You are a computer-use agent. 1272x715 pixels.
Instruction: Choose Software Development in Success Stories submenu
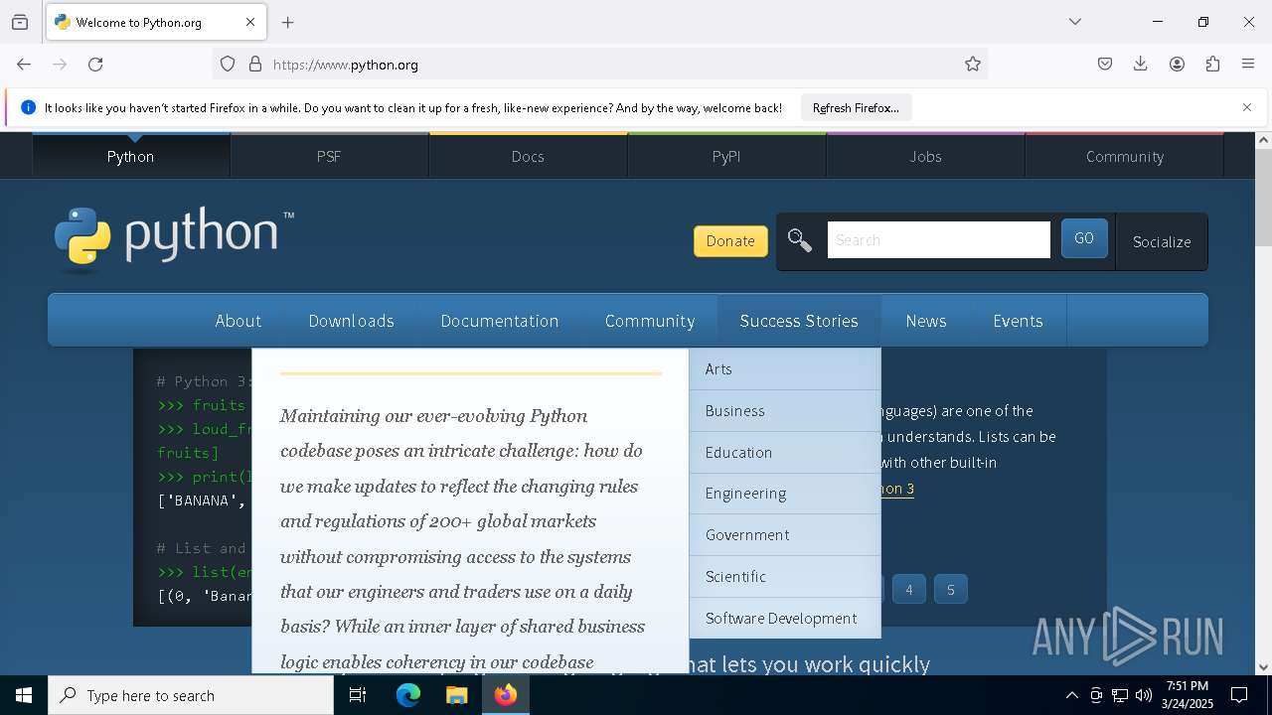point(785,618)
